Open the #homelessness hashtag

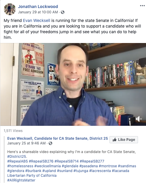[20, 166]
